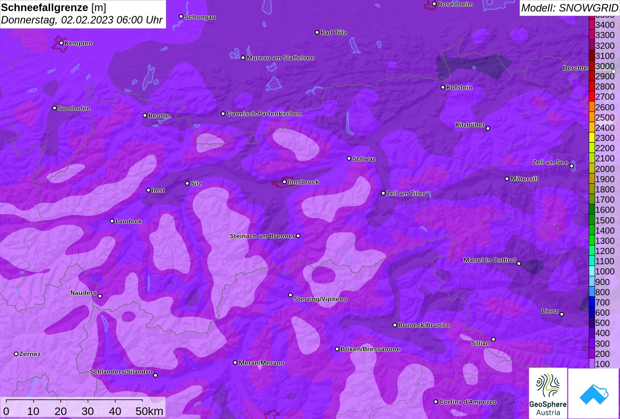Click the Kufstein marker dot
Image resolution: width=620 pixels, height=419 pixels.
tap(442, 87)
